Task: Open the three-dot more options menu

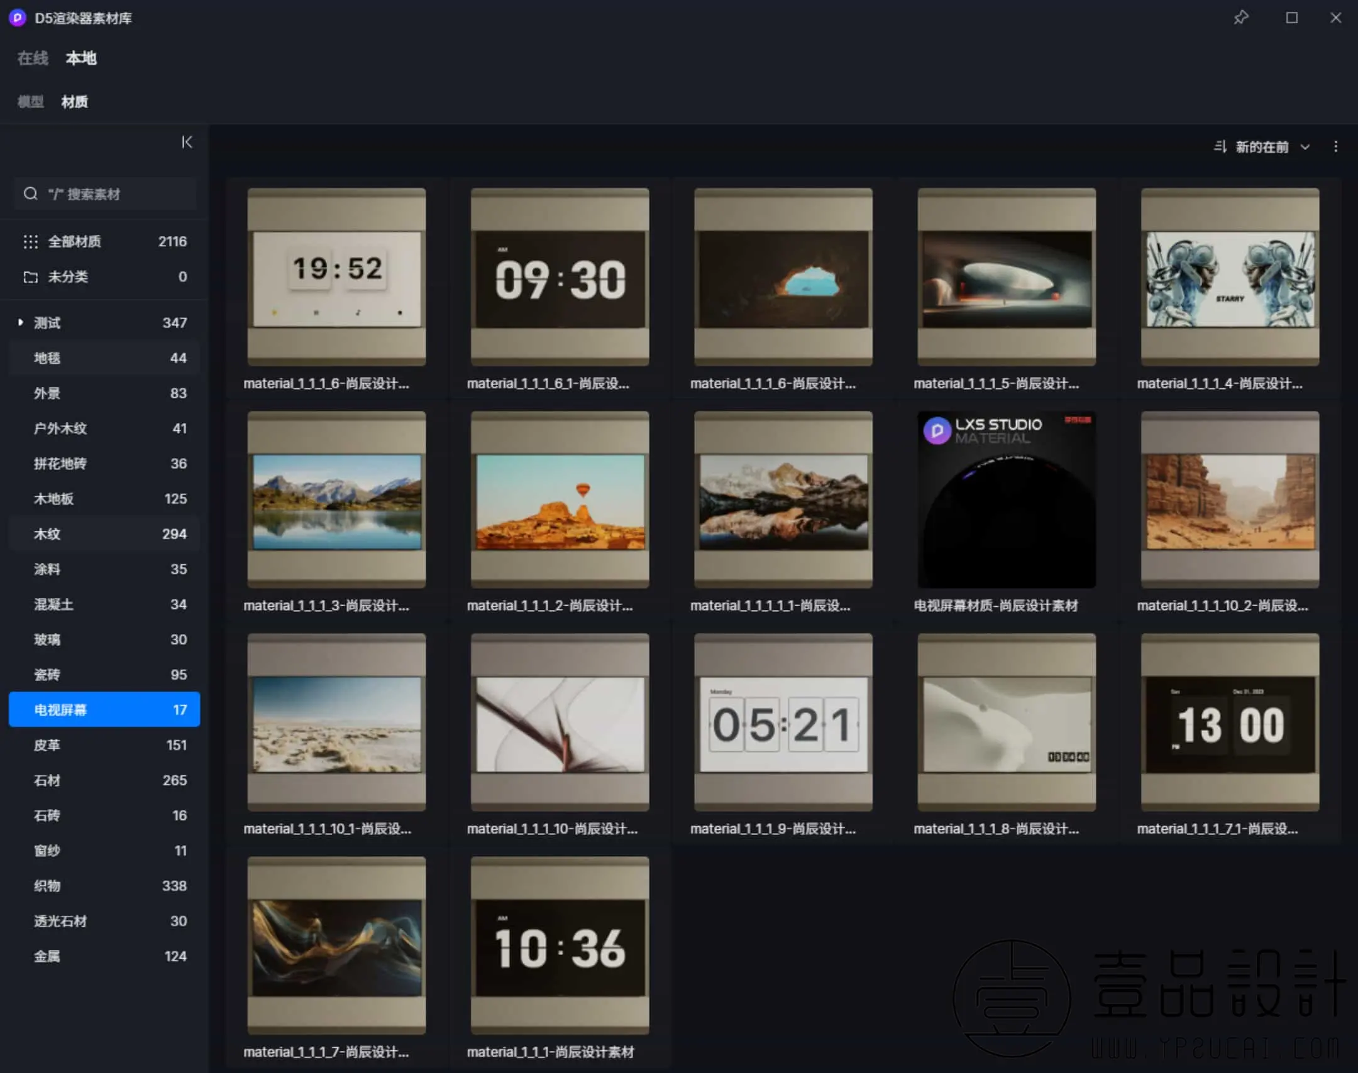Action: pos(1335,146)
